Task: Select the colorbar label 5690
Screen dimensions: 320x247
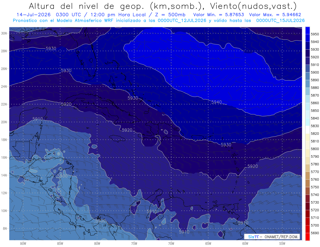Action: coord(315,233)
